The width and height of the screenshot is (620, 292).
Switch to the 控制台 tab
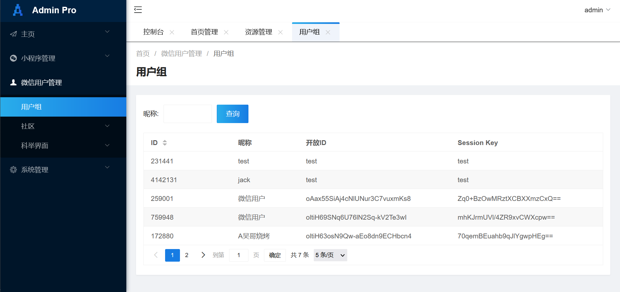pyautogui.click(x=153, y=32)
